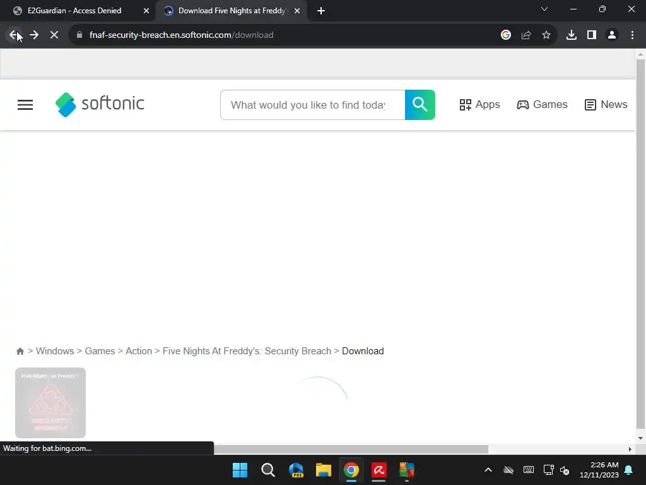Open Google account icon in address bar
The width and height of the screenshot is (646, 485).
(506, 35)
